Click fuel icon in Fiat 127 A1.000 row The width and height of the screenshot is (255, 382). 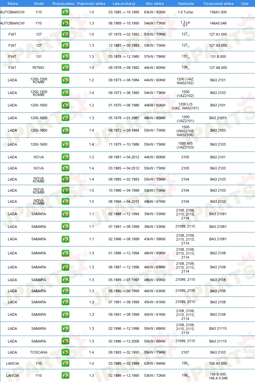tap(66, 34)
